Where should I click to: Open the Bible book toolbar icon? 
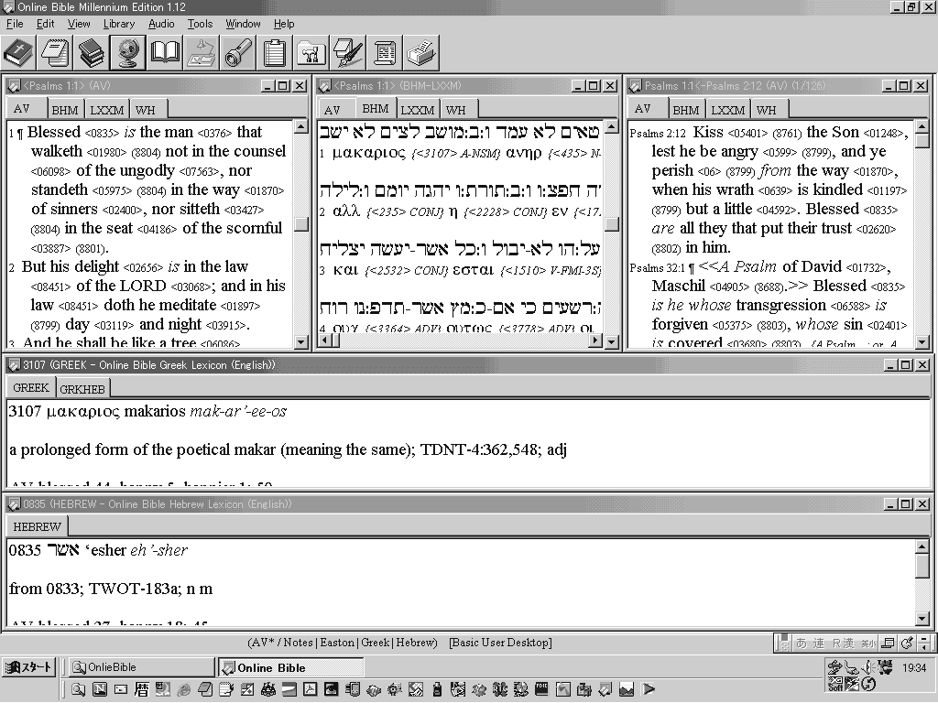(x=18, y=53)
